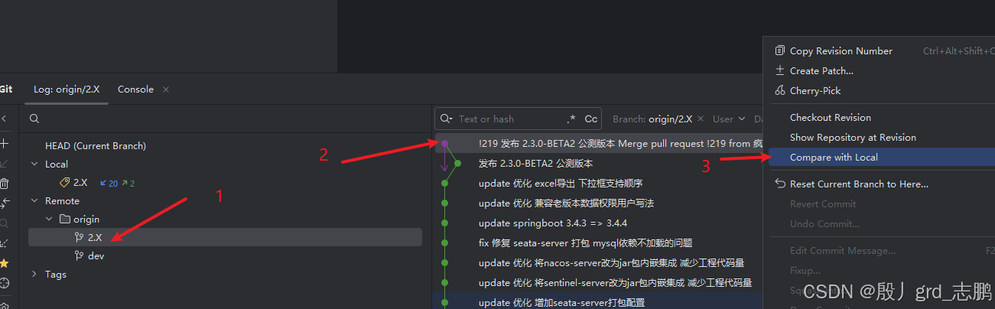Click the plus icon beside Create Patch
Screen dimensions: 995x309
(x=780, y=70)
